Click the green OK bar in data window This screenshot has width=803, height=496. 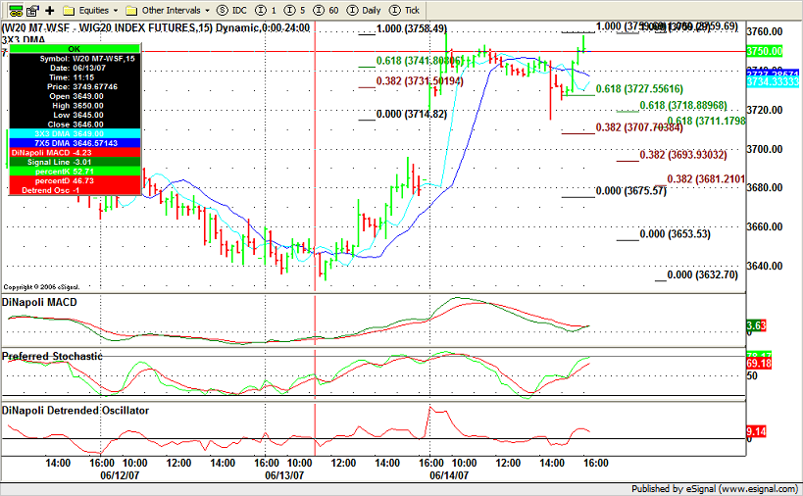(x=74, y=47)
